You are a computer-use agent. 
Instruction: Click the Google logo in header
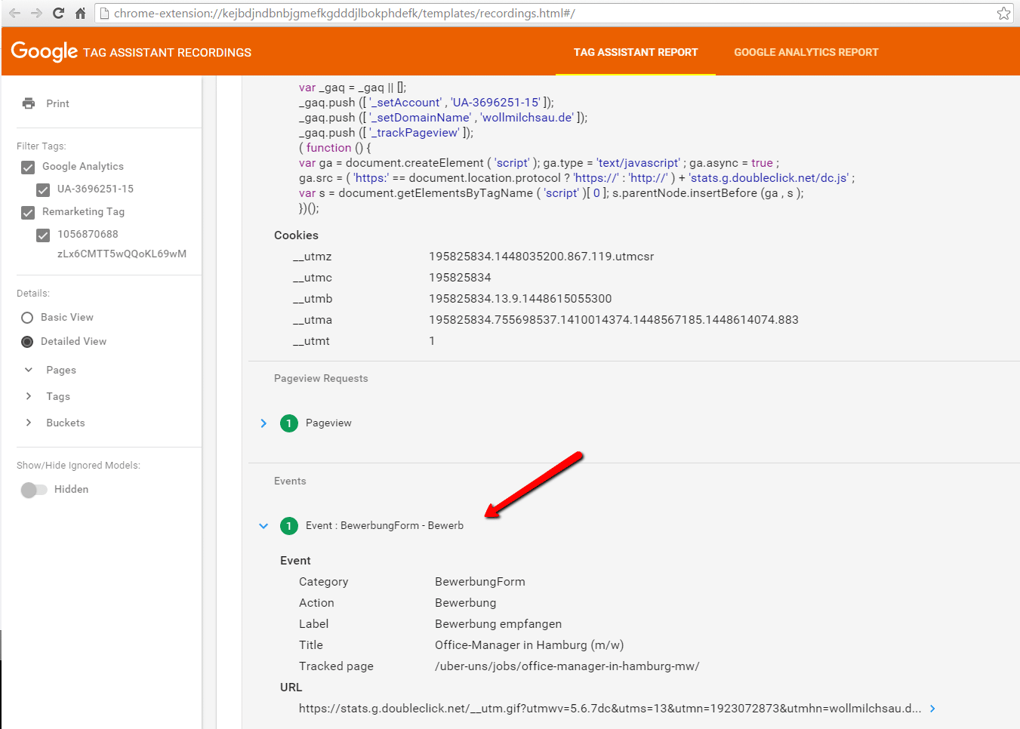(x=44, y=51)
